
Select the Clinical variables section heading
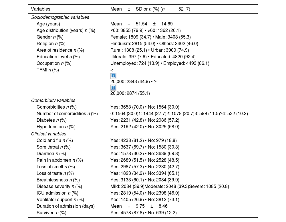(x=49, y=134)
